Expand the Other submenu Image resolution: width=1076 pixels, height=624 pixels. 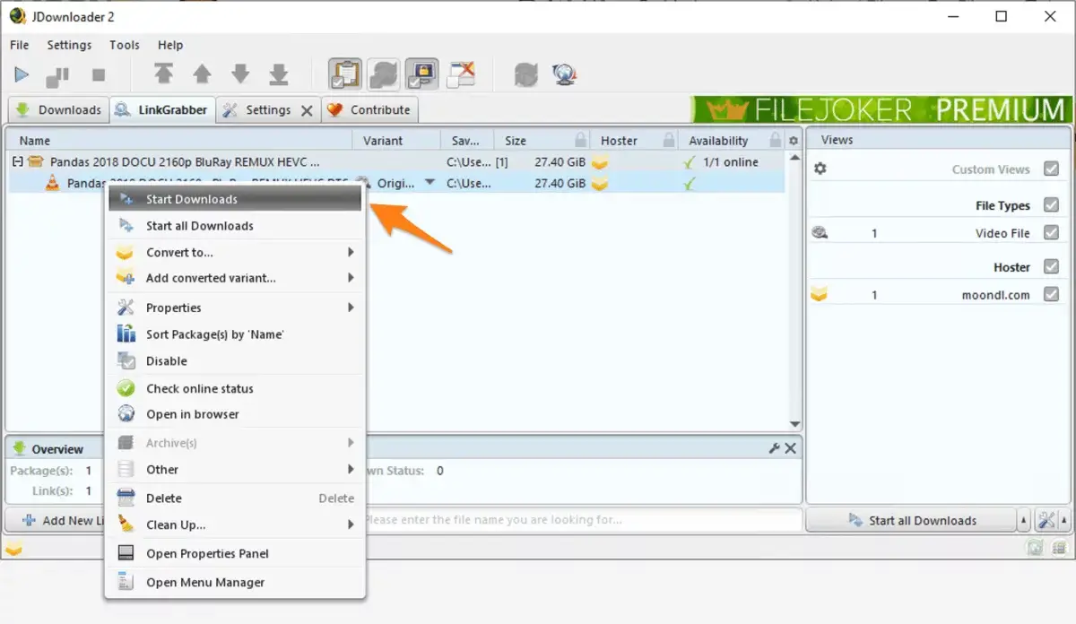click(x=235, y=469)
